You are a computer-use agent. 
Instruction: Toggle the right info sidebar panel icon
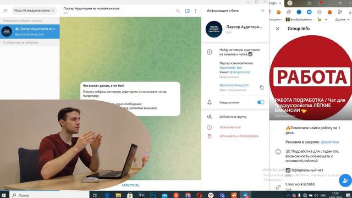tap(187, 10)
